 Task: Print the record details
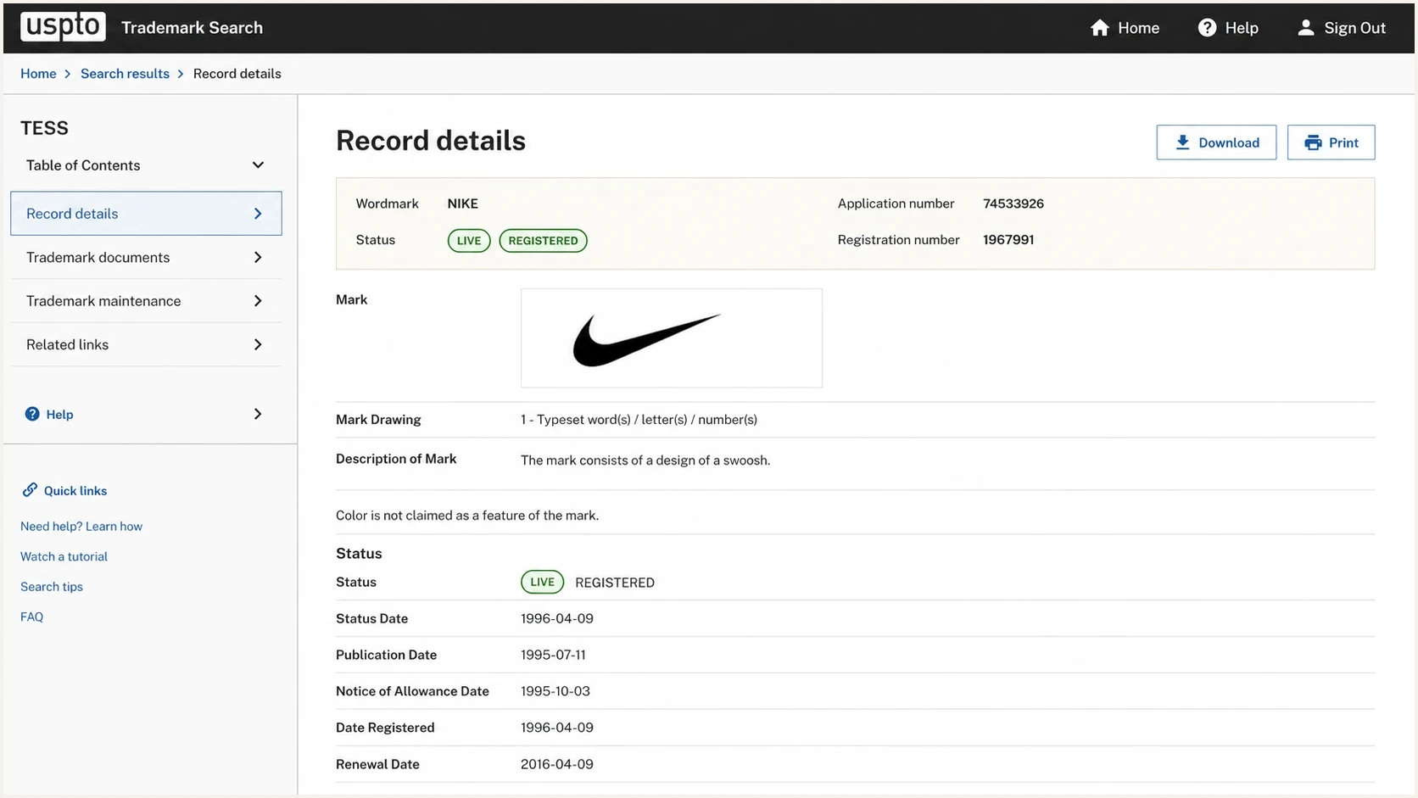[1331, 142]
